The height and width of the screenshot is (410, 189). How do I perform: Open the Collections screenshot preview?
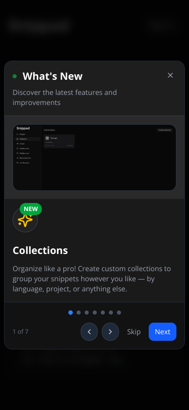95,158
